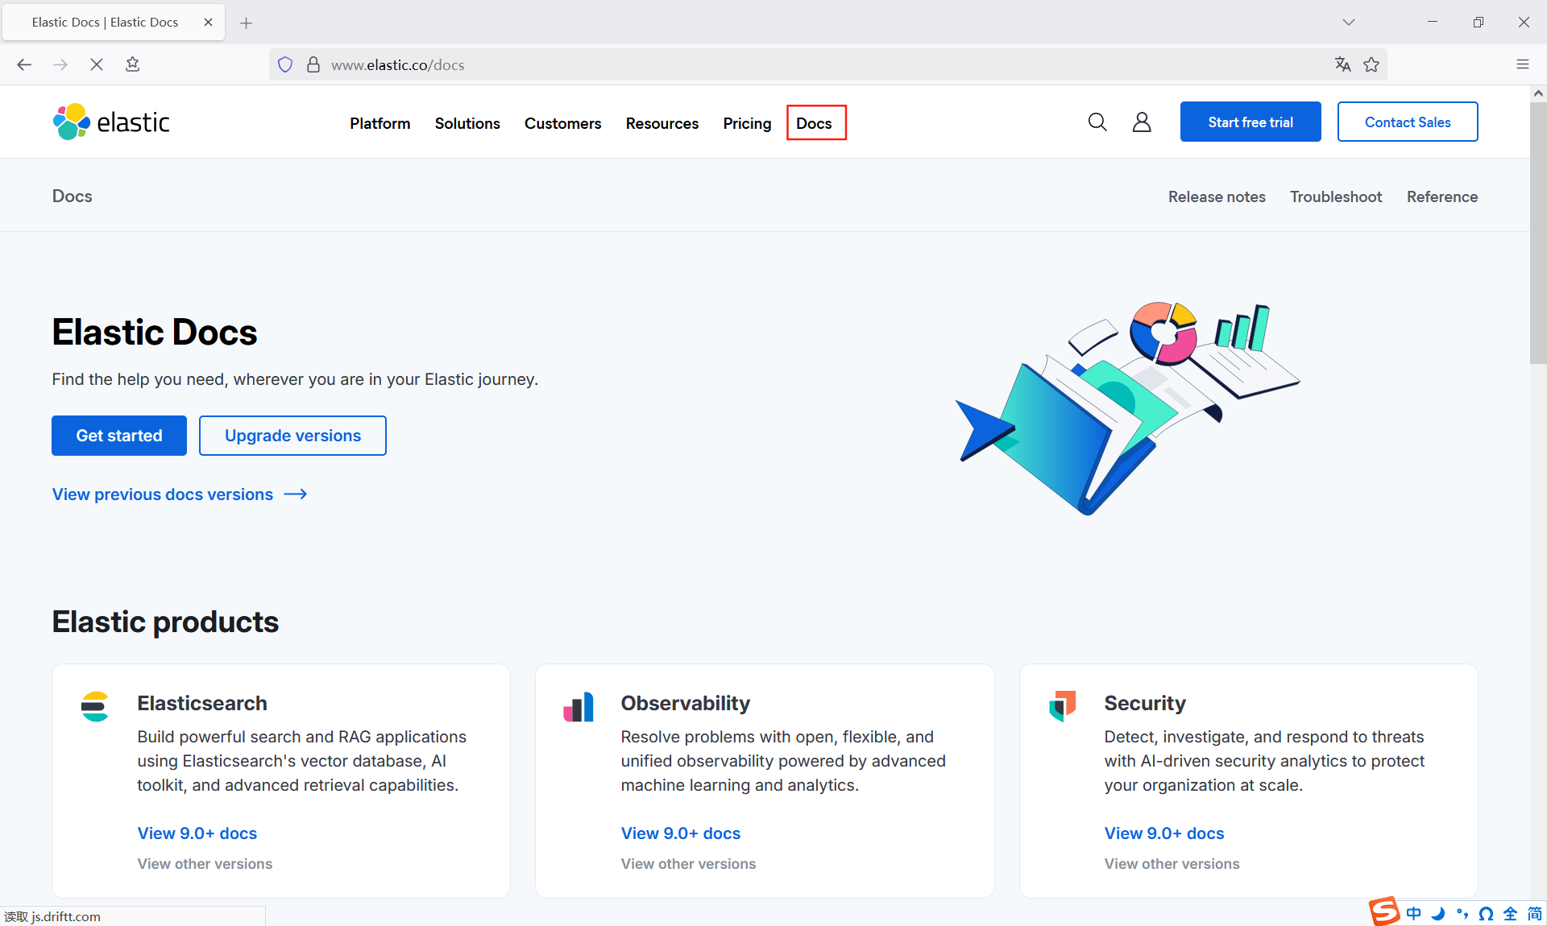This screenshot has height=926, width=1547.
Task: Click the Sogou input method icon
Action: click(x=1384, y=912)
